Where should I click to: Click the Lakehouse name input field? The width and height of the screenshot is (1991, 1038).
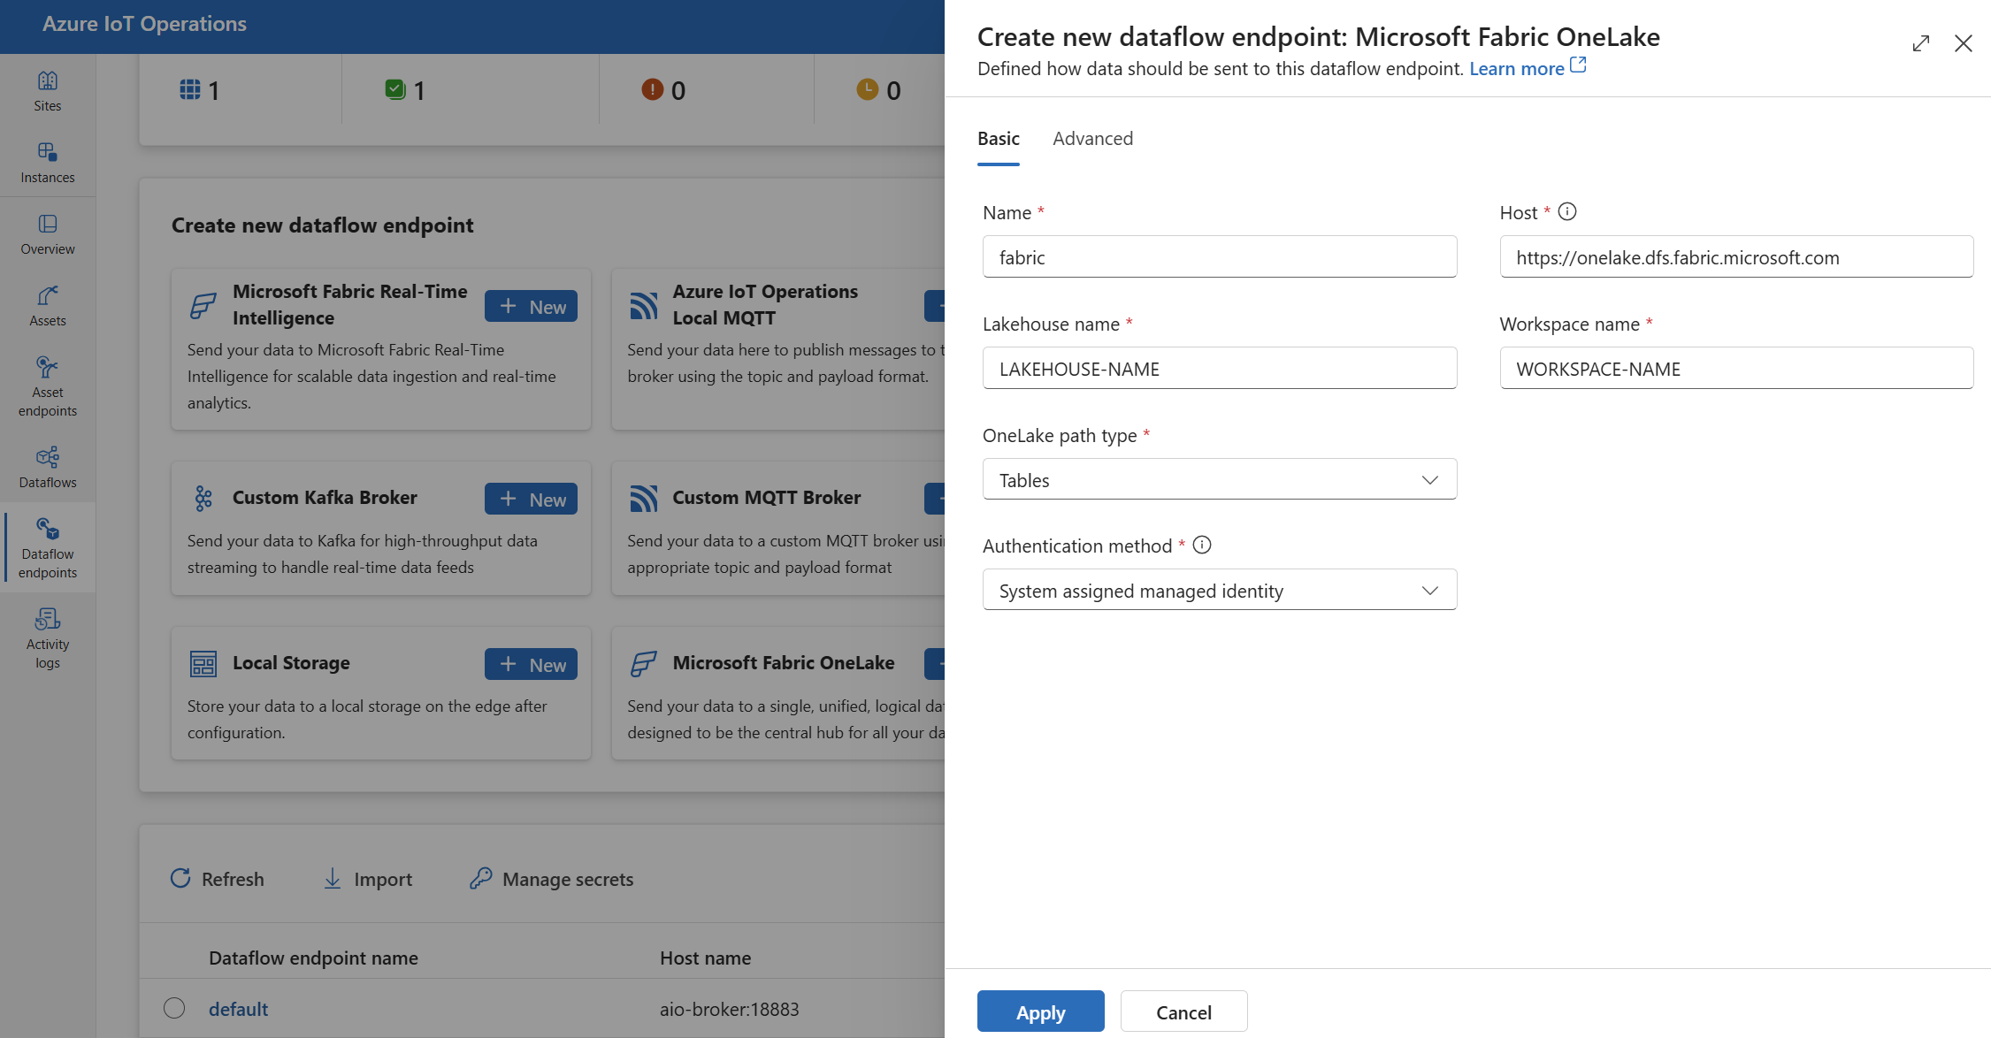tap(1218, 369)
